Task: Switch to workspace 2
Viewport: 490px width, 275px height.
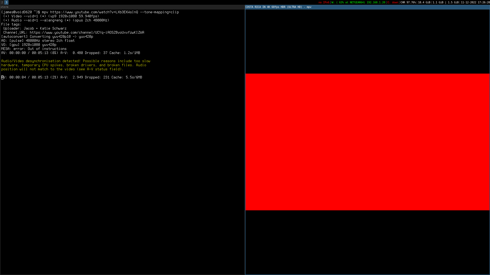Action: pyautogui.click(x=2, y=2)
